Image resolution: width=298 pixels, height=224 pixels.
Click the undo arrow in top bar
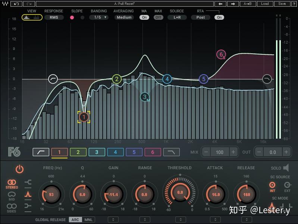coord(16,4)
